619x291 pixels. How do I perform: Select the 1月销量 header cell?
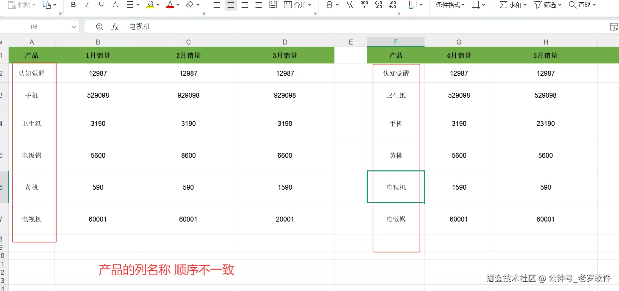[98, 55]
